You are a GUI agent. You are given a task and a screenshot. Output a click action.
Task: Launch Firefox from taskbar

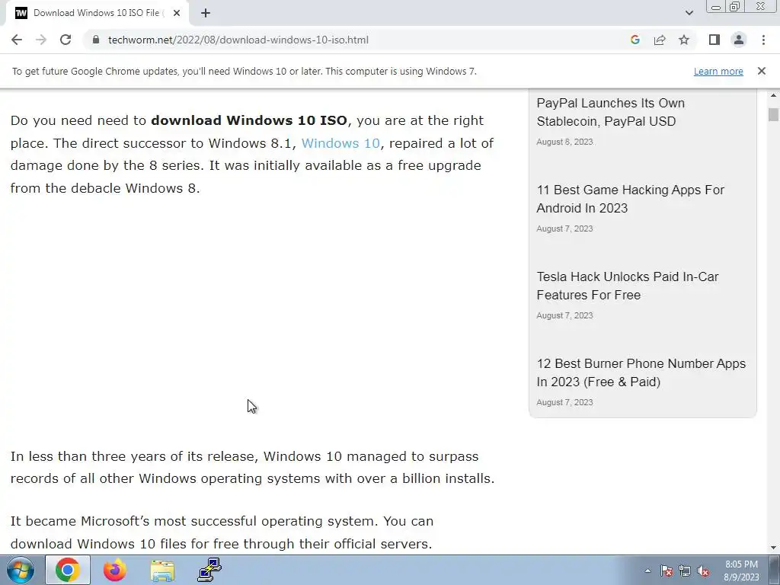[x=114, y=570]
